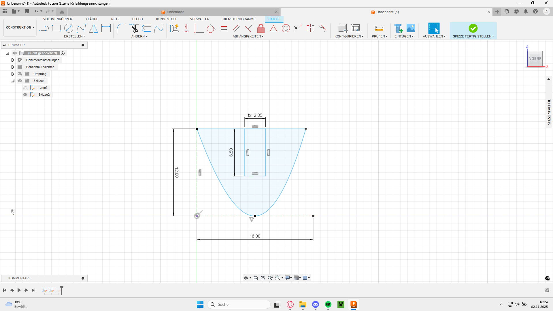Insert image via the picture icon

point(411,28)
